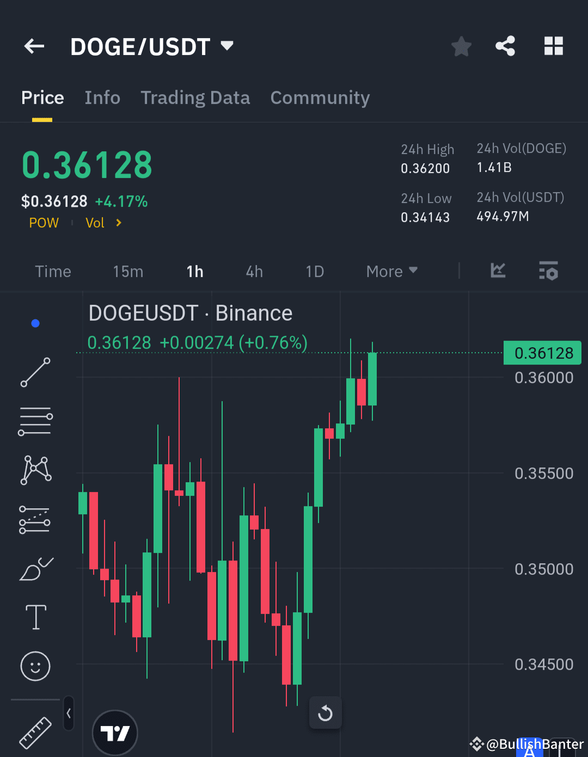Select the trend line drawing tool

35,372
